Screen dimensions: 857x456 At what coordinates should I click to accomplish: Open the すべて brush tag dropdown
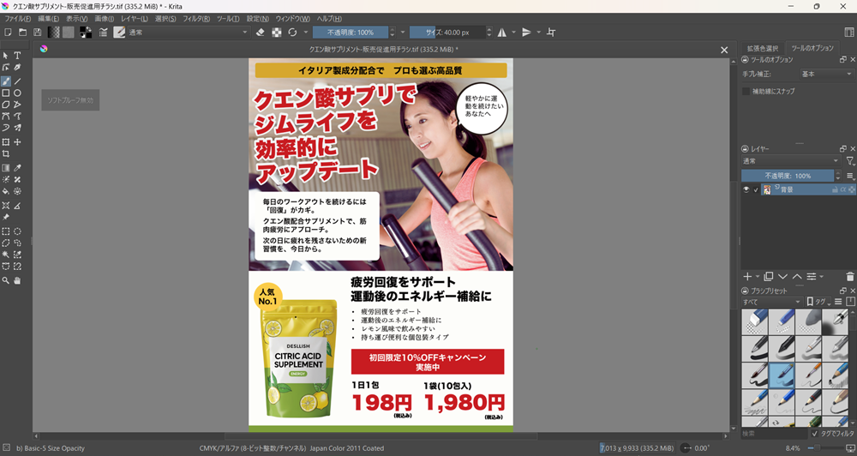pyautogui.click(x=771, y=302)
